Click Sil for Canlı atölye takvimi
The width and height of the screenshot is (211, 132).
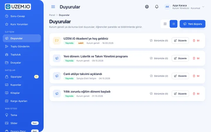196,76
